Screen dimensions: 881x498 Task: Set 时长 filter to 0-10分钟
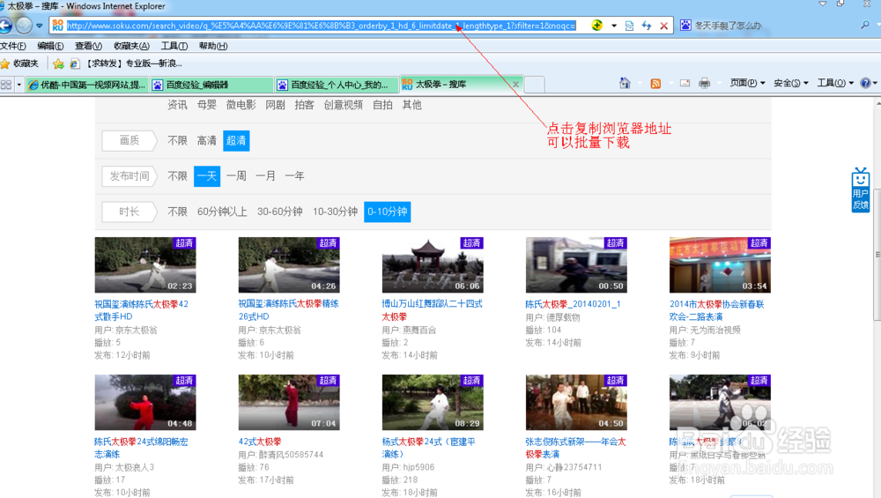(x=387, y=212)
